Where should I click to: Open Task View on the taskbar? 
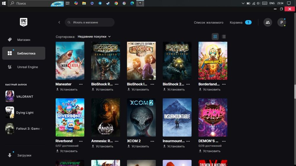[x=67, y=3]
